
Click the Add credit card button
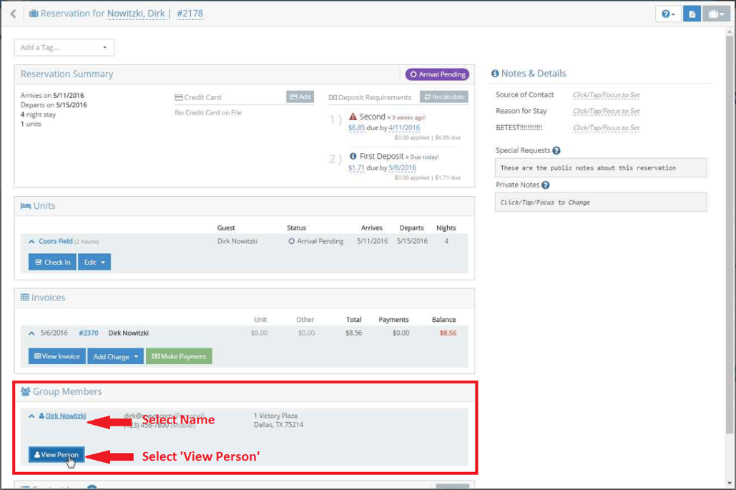click(300, 97)
